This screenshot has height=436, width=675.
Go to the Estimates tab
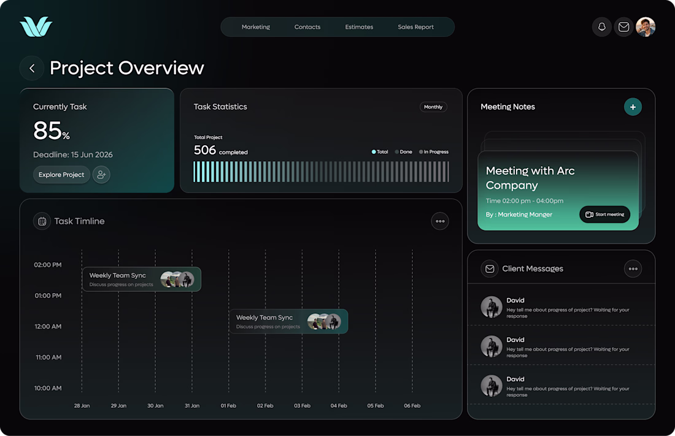point(359,27)
